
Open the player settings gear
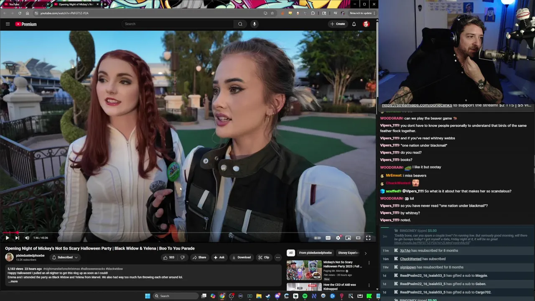click(338, 238)
